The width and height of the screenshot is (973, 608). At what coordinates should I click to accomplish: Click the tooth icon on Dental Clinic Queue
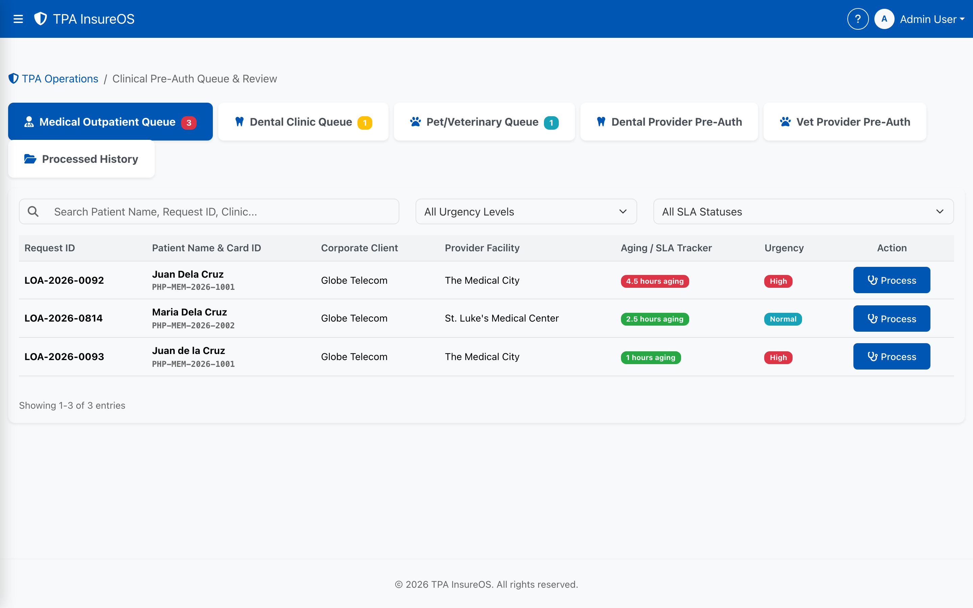point(239,122)
